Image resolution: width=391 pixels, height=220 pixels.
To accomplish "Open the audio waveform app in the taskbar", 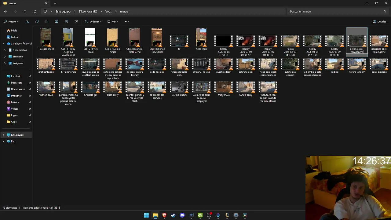I will point(191,215).
